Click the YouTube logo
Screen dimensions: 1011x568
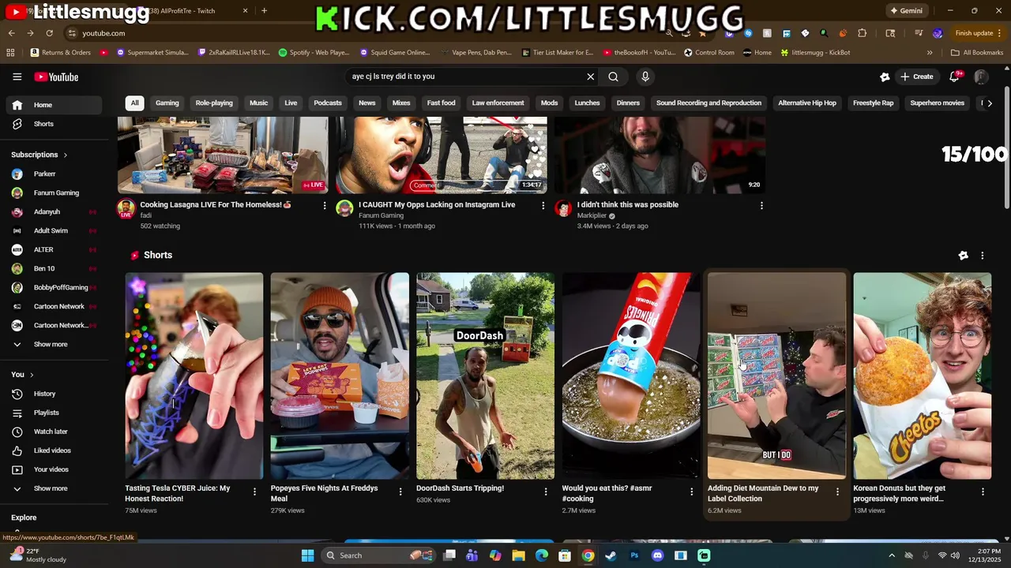[56, 77]
